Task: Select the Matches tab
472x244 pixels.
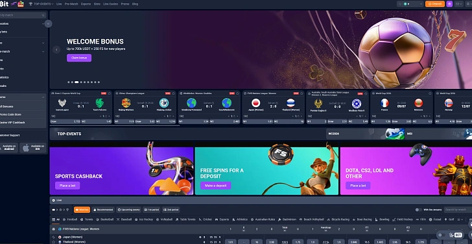Action: [x=82, y=210]
